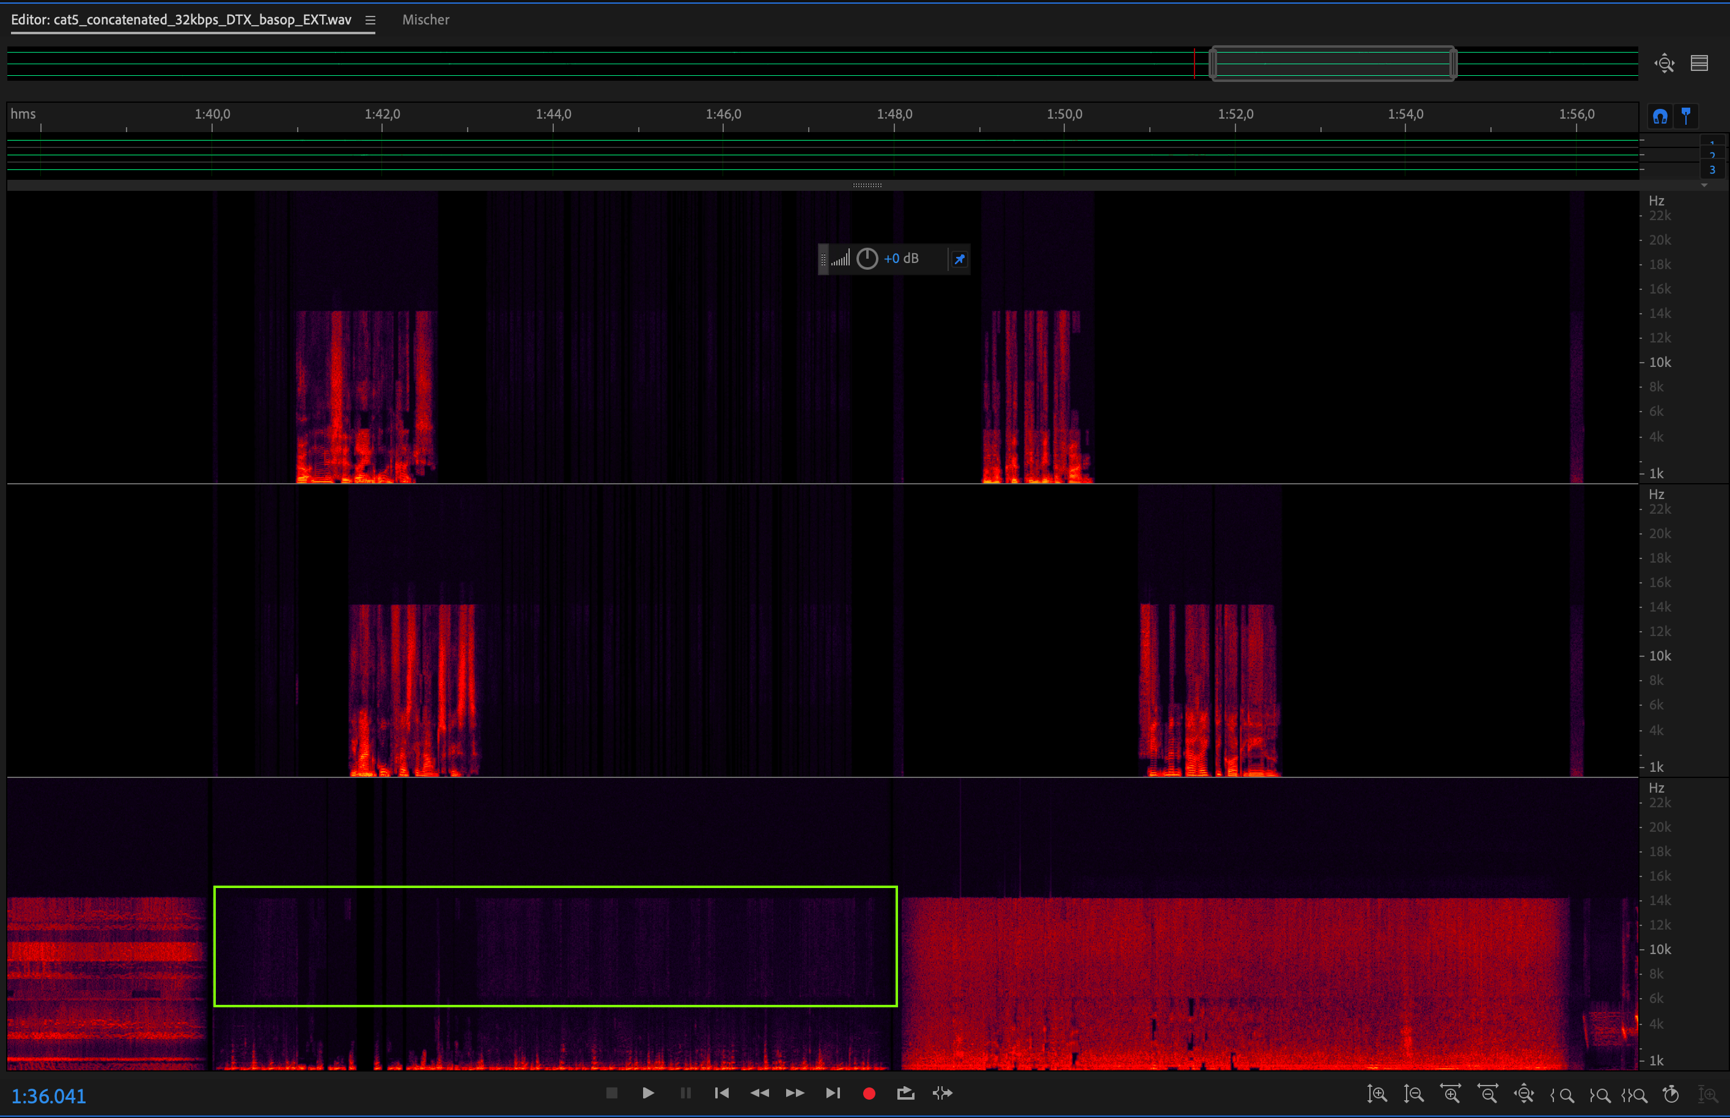Expand channel list down arrow

click(1704, 185)
